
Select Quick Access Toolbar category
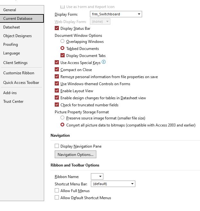(x=21, y=83)
